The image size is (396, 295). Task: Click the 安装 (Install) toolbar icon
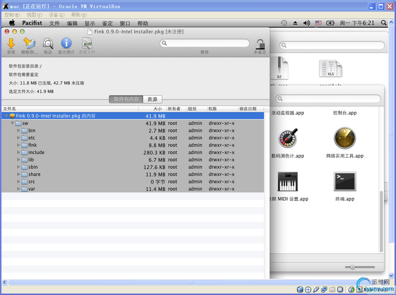click(11, 43)
